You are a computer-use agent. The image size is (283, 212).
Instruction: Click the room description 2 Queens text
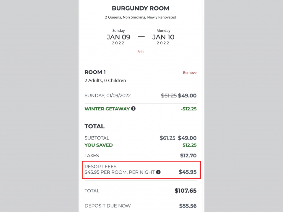(x=140, y=17)
